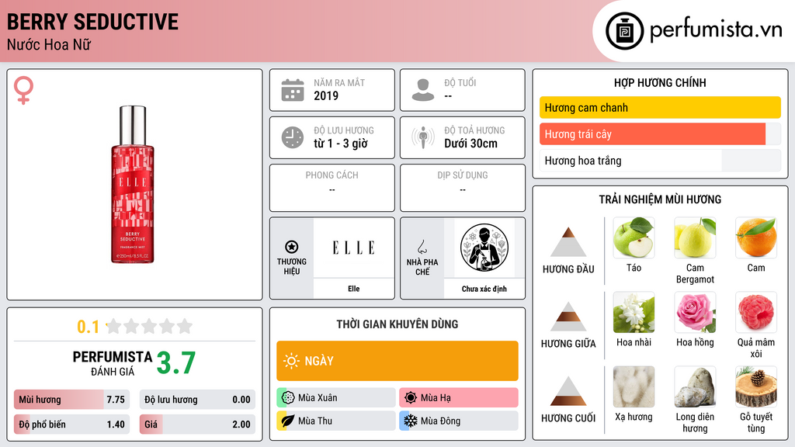Select the Mùa Xuân season tile
This screenshot has height=447, width=795.
[336, 397]
